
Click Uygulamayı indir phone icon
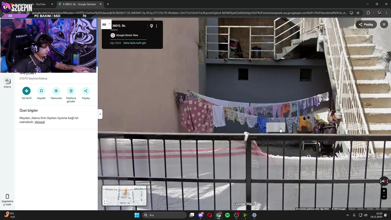(x=7, y=196)
